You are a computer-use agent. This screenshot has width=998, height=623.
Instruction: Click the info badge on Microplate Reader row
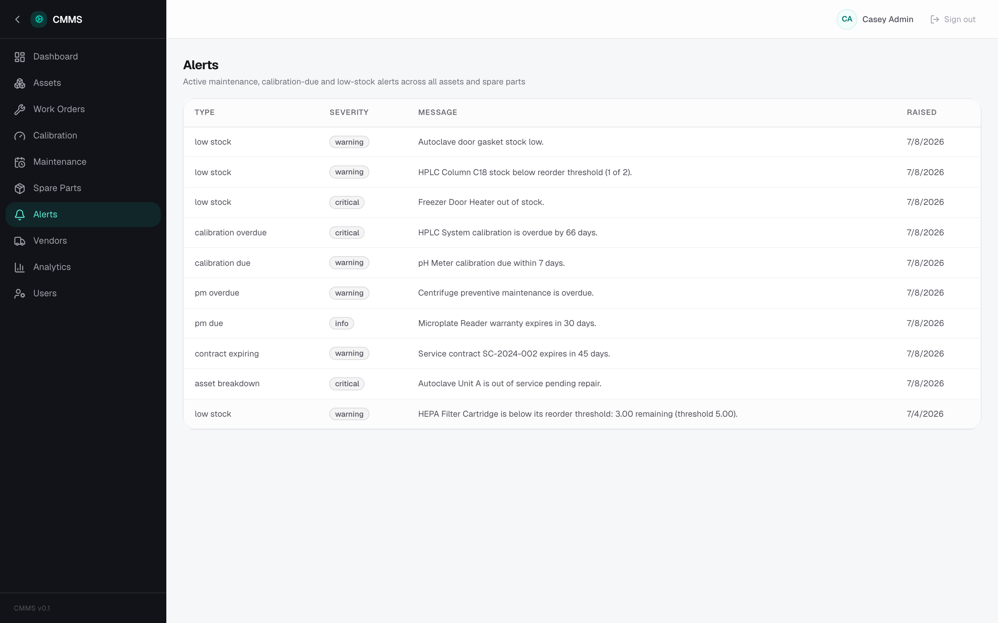pos(341,324)
